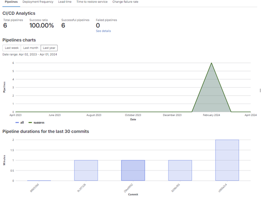Go to the Time to restore service tab

tap(92, 2)
